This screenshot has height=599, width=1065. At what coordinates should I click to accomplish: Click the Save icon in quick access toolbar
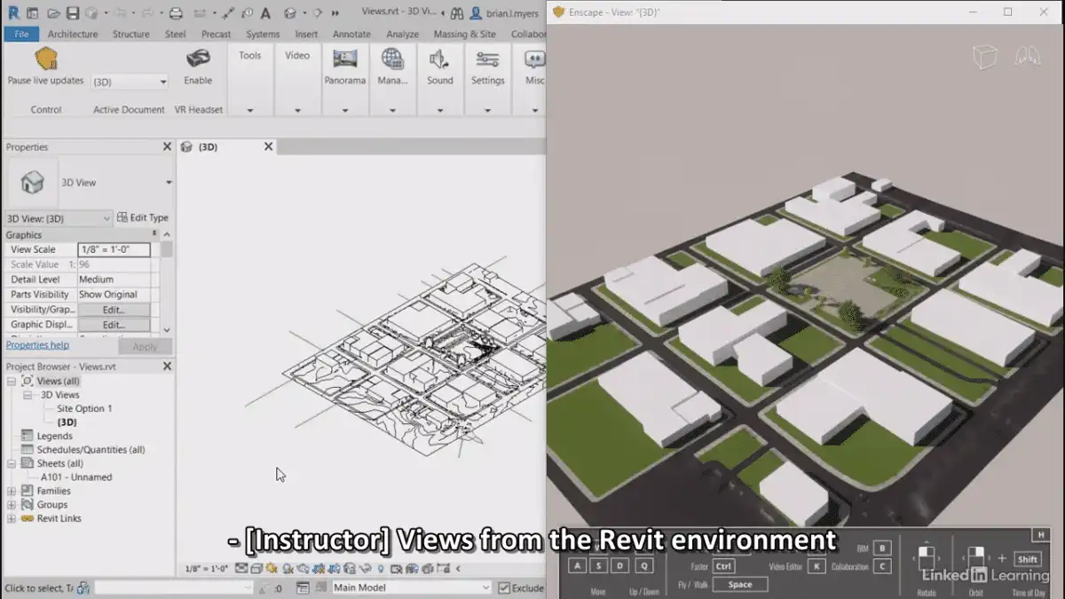pyautogui.click(x=73, y=13)
